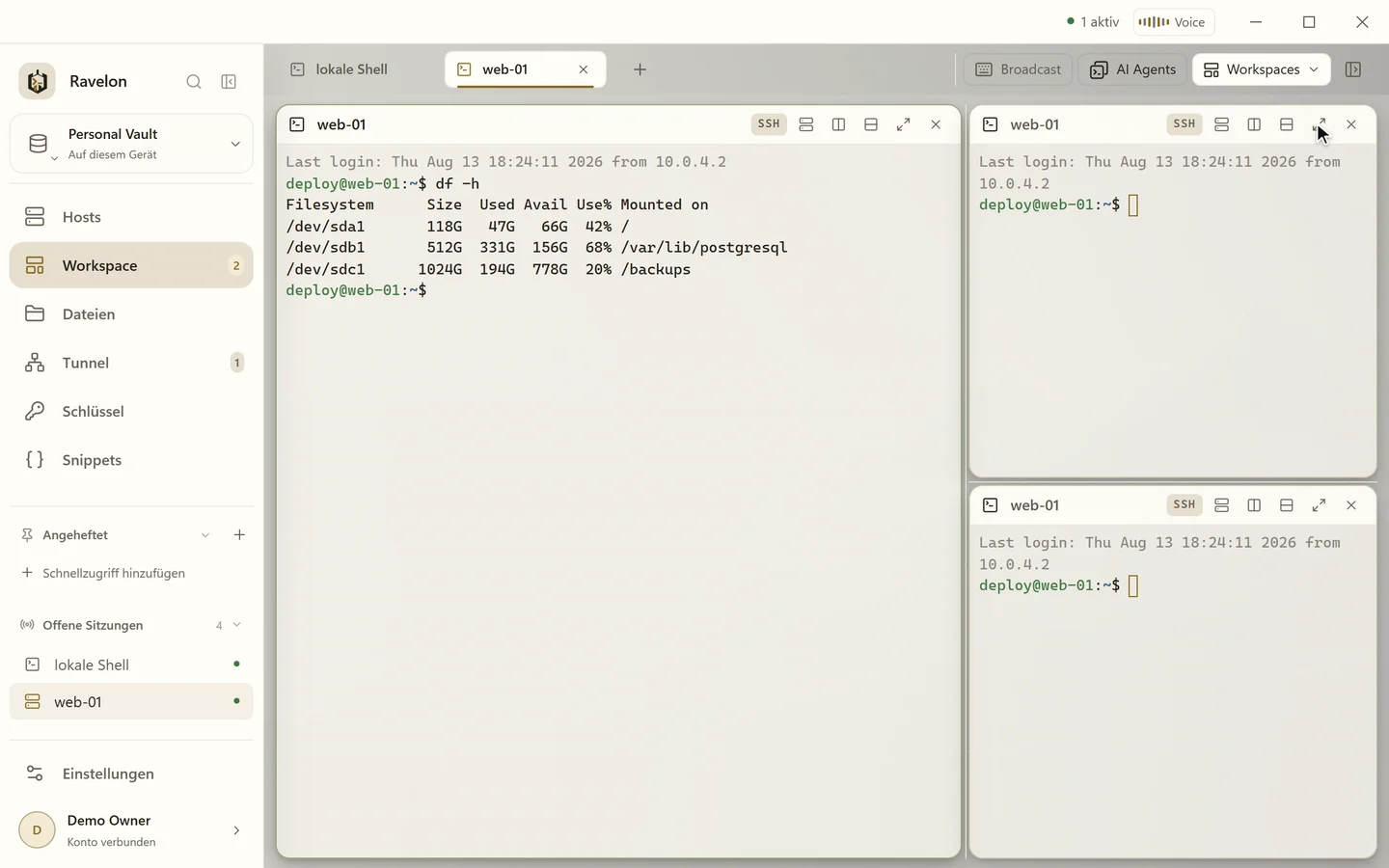Split the df -h pane into columns
The width and height of the screenshot is (1389, 868).
[838, 124]
